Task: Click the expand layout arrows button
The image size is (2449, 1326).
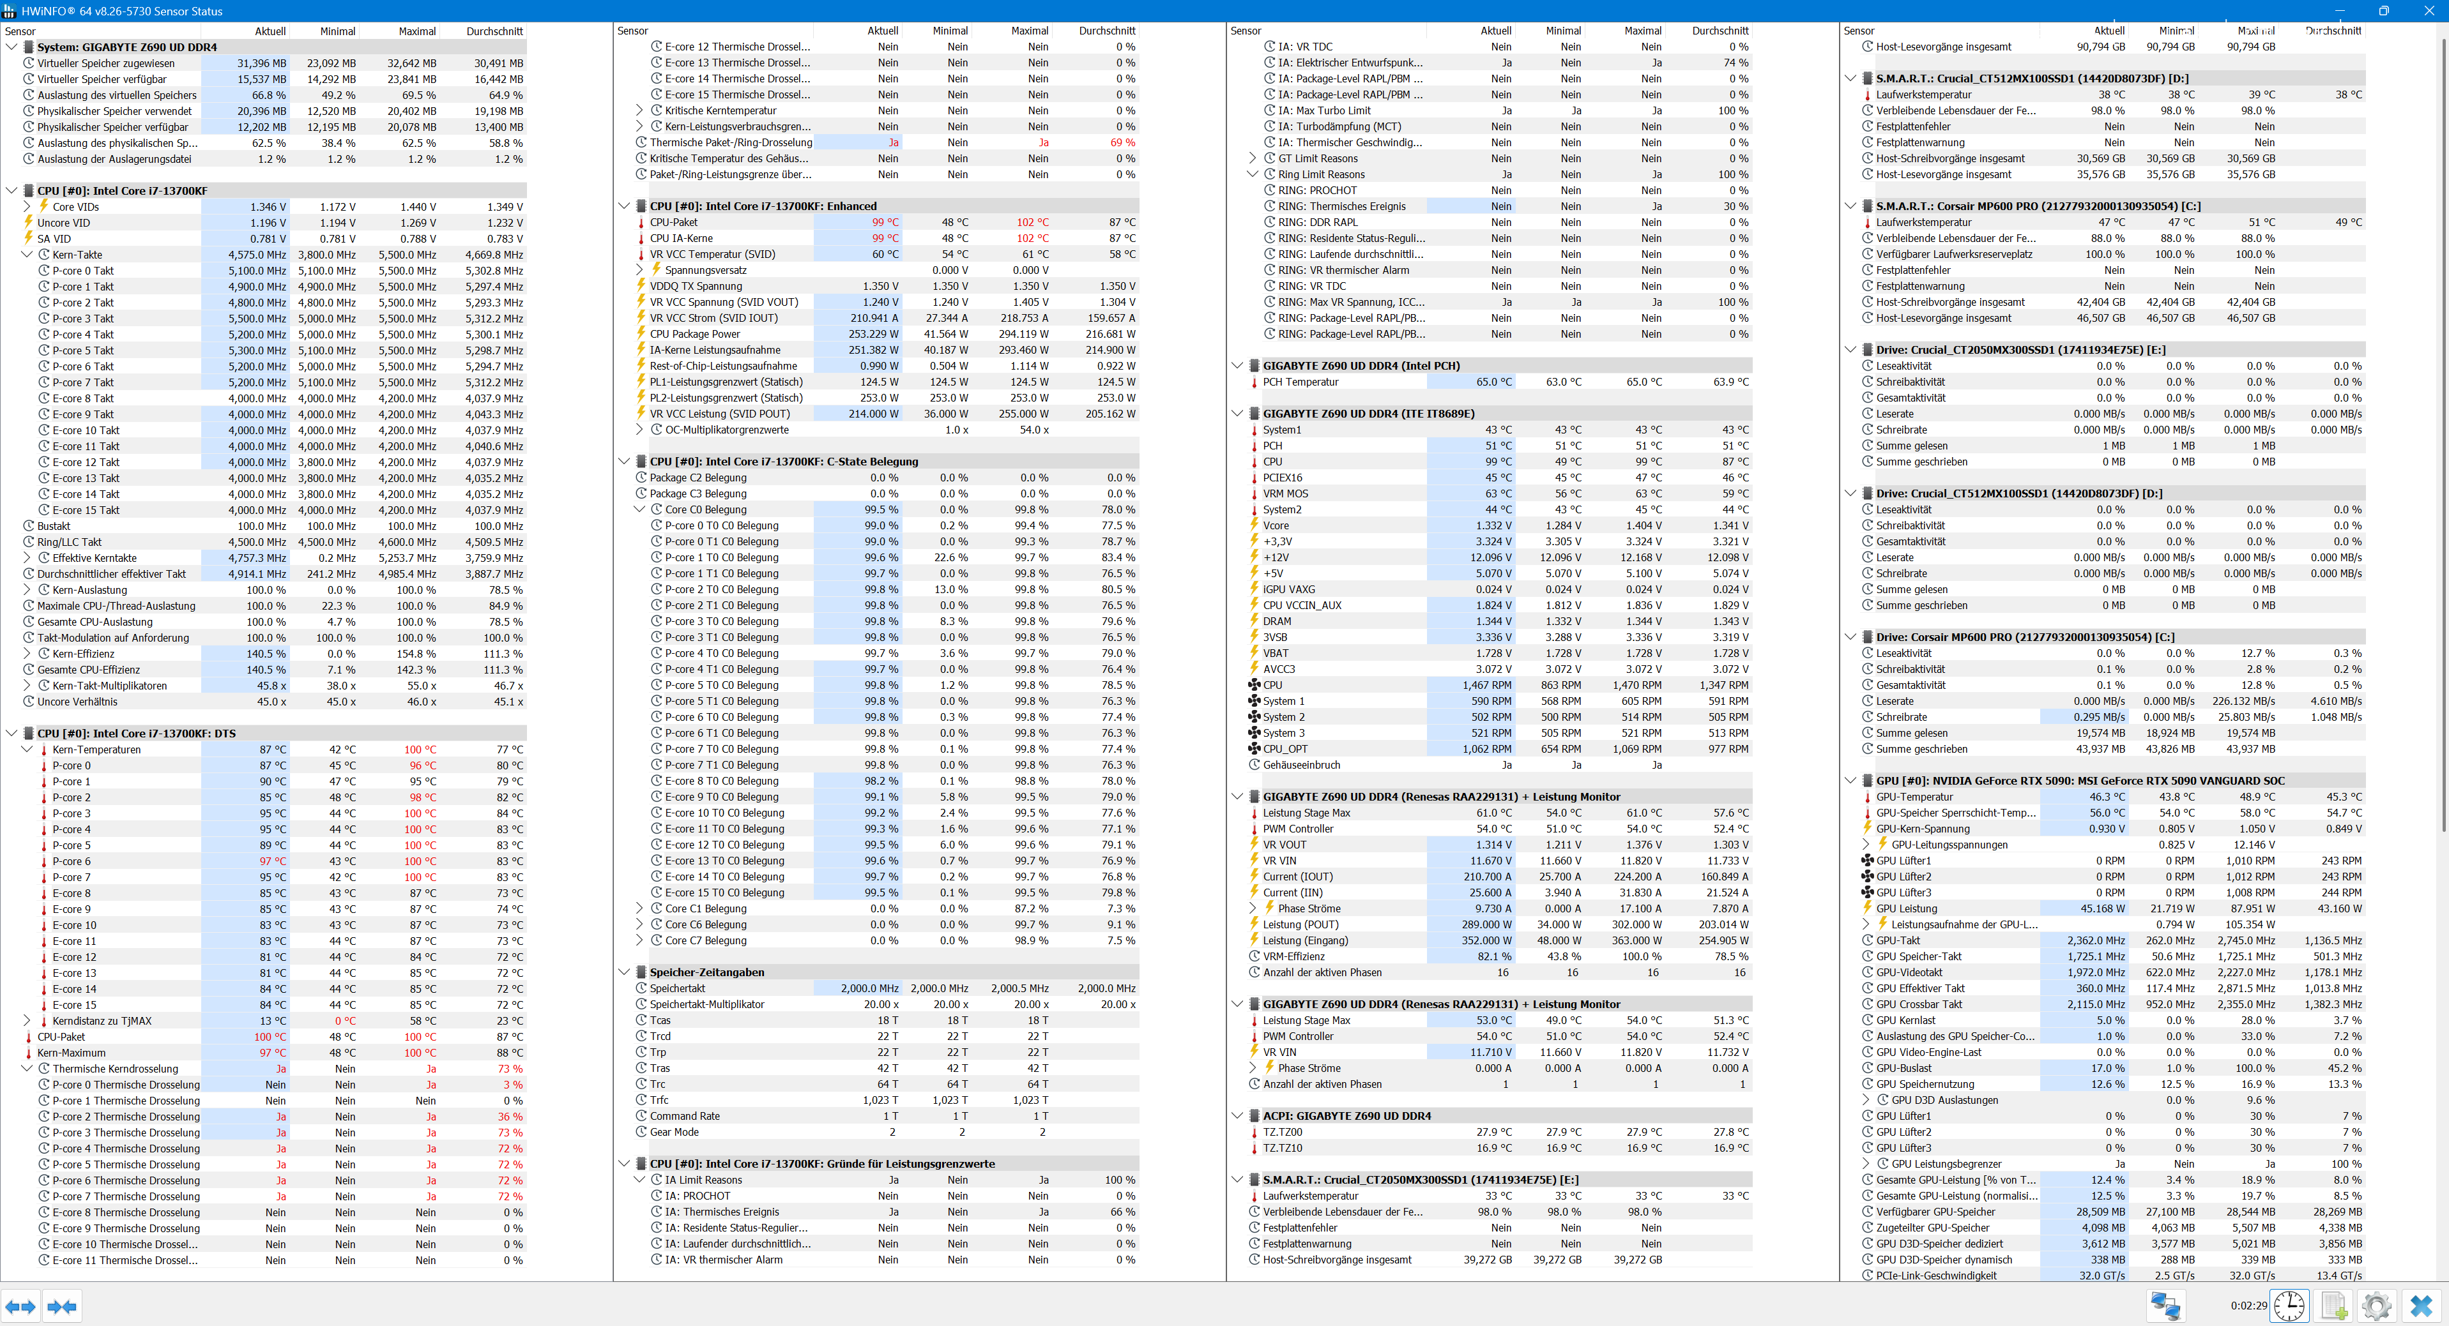Action: [x=21, y=1306]
